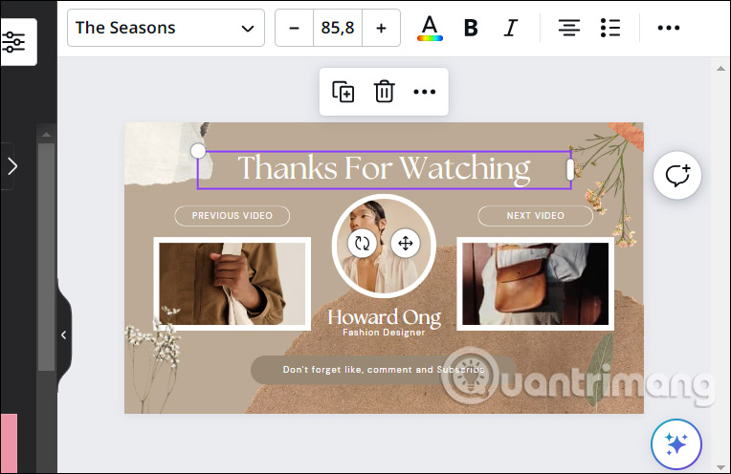
Task: Open more toolbar options
Action: [x=669, y=28]
